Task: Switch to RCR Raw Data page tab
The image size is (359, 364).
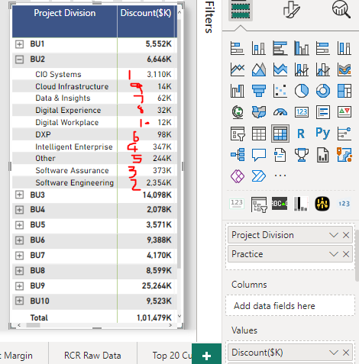Action: pyautogui.click(x=92, y=356)
